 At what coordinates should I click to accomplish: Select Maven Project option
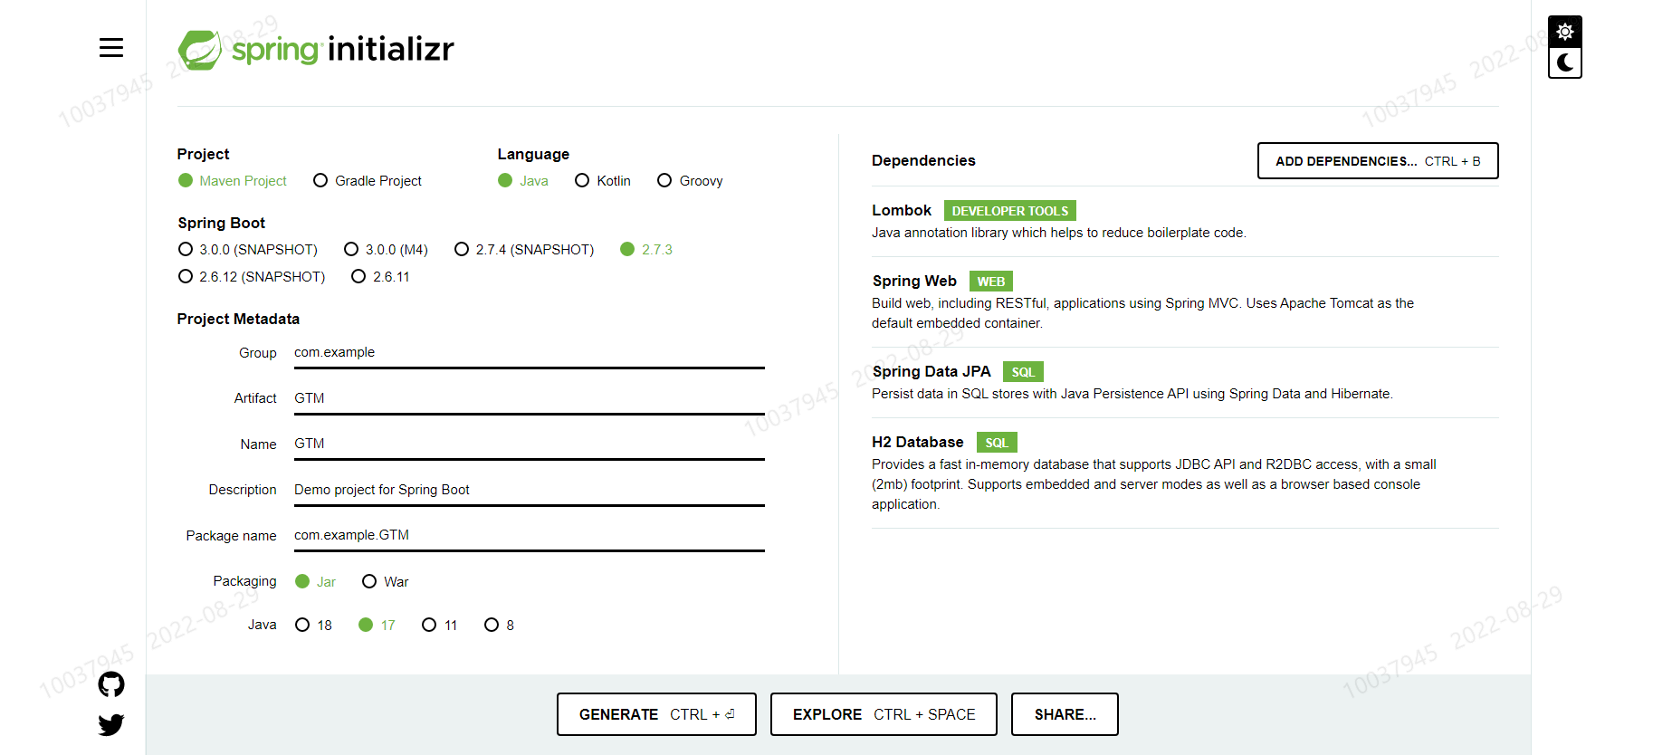(233, 181)
